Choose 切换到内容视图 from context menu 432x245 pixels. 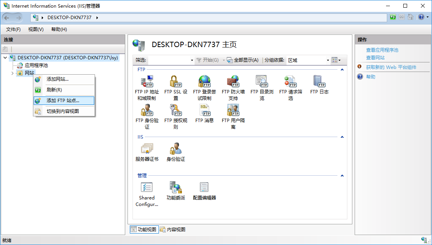[x=64, y=111]
